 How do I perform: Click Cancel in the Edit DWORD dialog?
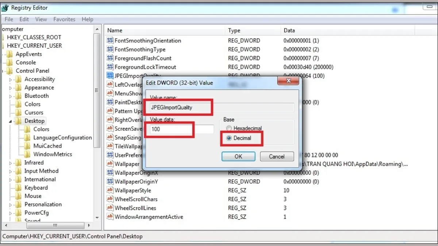277,156
